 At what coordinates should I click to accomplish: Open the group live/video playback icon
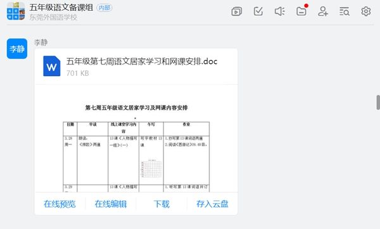pos(236,11)
